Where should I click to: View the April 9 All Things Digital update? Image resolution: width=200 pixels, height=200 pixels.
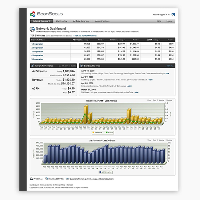150,80
